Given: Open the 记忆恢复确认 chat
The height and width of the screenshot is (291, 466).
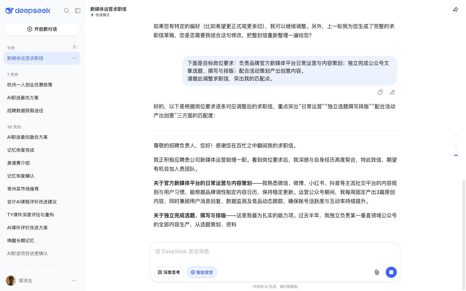Looking at the screenshot, I should click(42, 176).
